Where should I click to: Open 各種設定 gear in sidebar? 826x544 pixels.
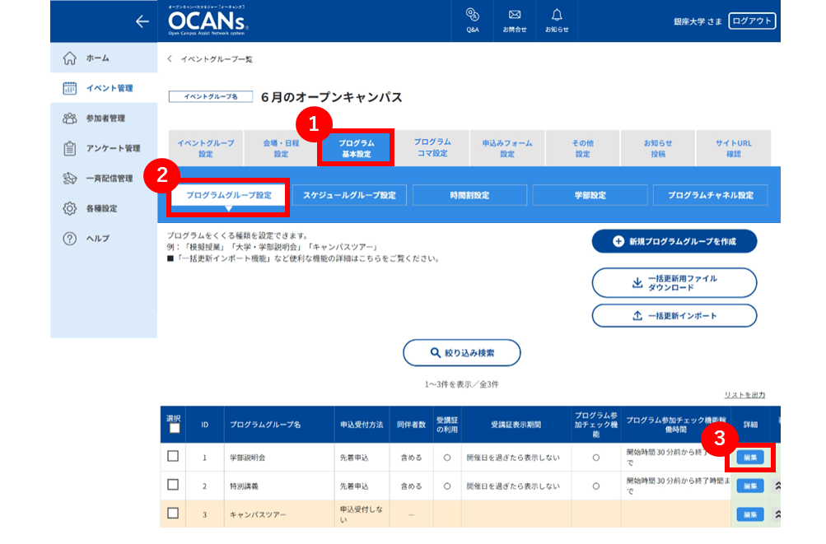pyautogui.click(x=104, y=208)
